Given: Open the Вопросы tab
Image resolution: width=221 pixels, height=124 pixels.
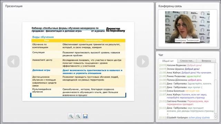Looking at the screenshot, I should (206, 61).
